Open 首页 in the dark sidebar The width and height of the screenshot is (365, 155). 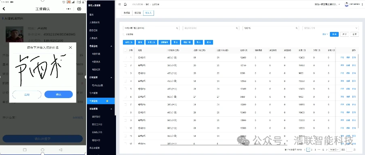pos(91,15)
